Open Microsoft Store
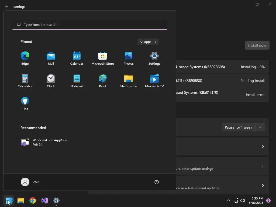276x207 pixels. pos(103,58)
